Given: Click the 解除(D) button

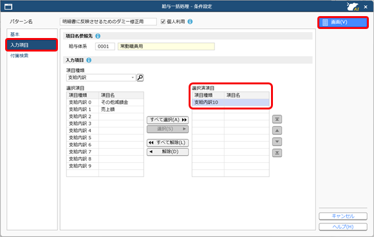Looking at the screenshot, I should pos(167,152).
